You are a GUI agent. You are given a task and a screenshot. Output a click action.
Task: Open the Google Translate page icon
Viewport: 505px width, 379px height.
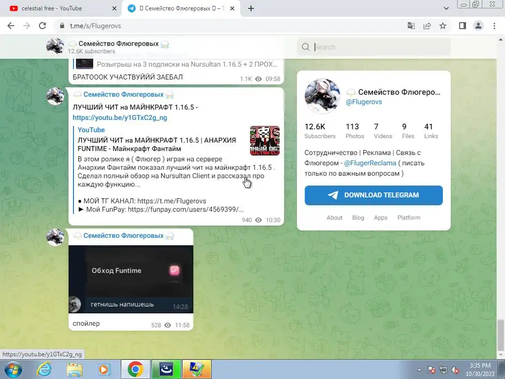411,26
